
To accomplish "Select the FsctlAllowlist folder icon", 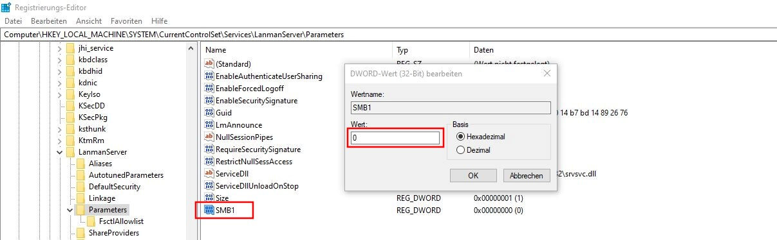I will pos(91,221).
